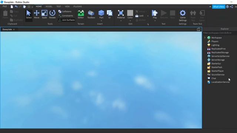
Task: Click the Filter workspace search field
Action: pos(220,33)
